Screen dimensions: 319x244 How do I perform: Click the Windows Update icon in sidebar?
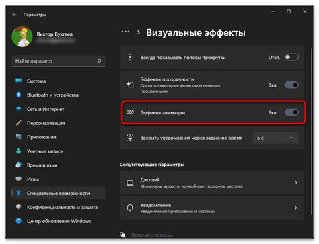tap(19, 221)
